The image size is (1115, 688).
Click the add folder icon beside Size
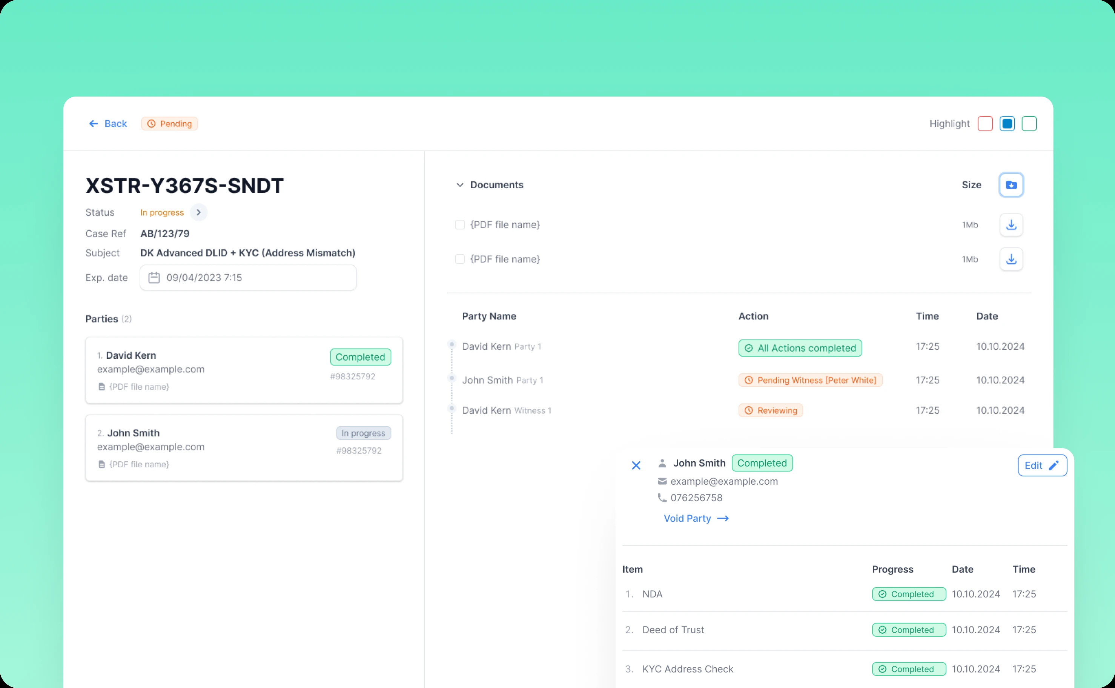(1011, 185)
